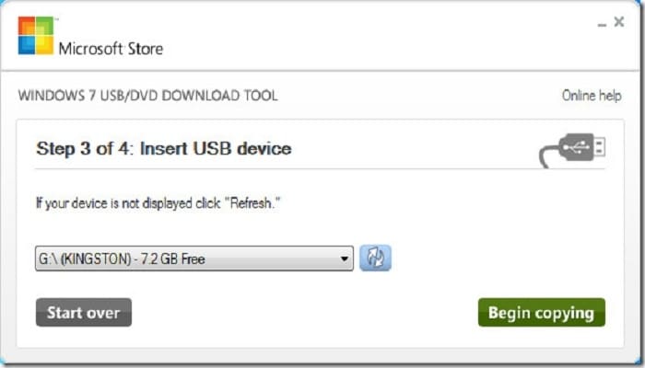
Task: Click the Microsoft Store four-color logo
Action: tap(36, 35)
